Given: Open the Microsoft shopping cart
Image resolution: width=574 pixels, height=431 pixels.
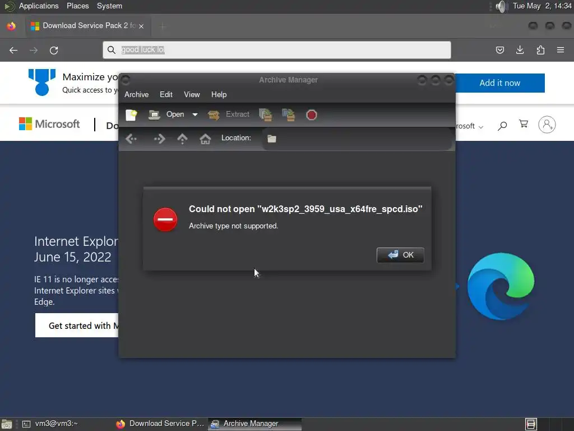Looking at the screenshot, I should tap(524, 124).
